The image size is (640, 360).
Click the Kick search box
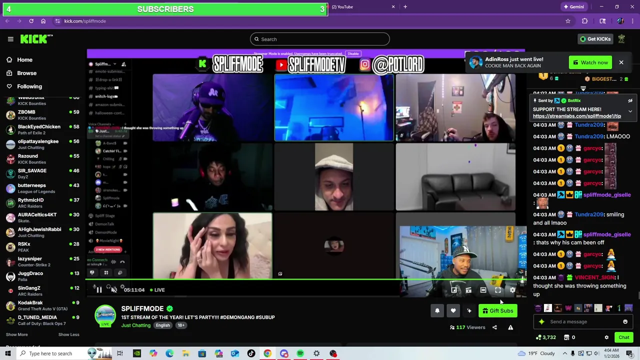point(319,39)
